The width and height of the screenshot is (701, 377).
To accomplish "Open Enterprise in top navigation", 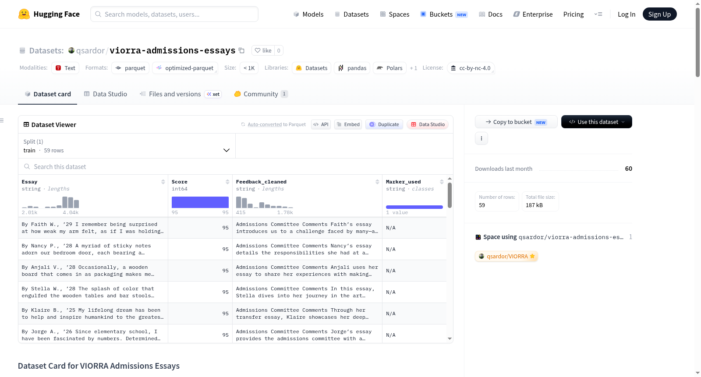I will (533, 14).
